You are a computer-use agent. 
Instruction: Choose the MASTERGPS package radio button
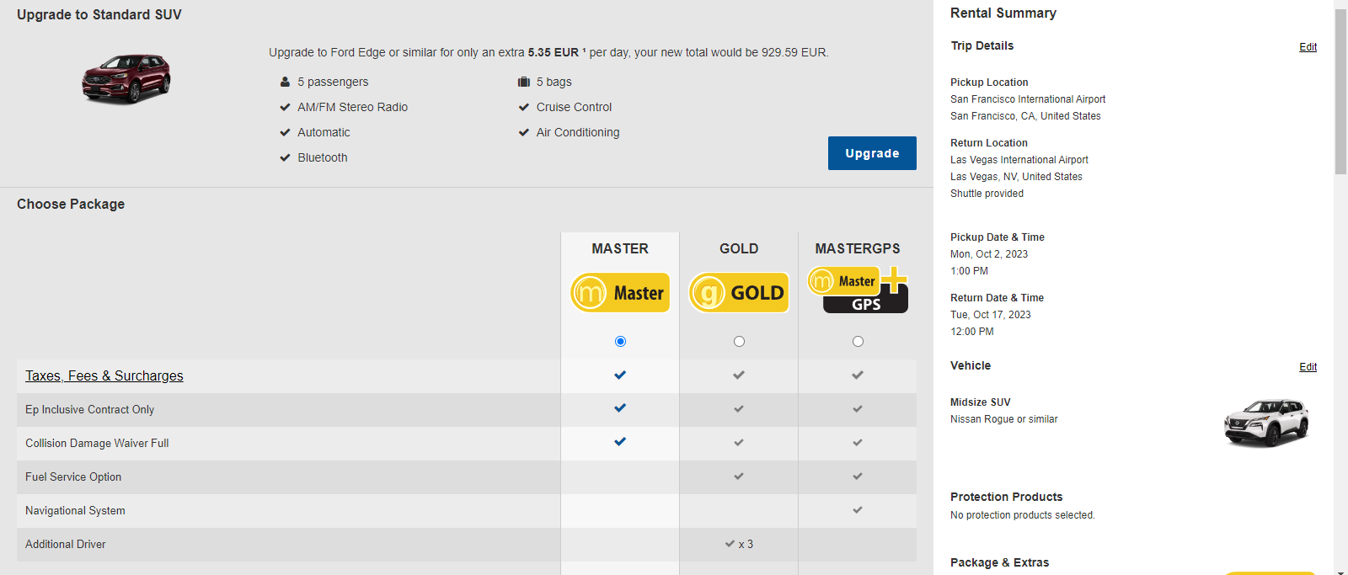(x=858, y=341)
